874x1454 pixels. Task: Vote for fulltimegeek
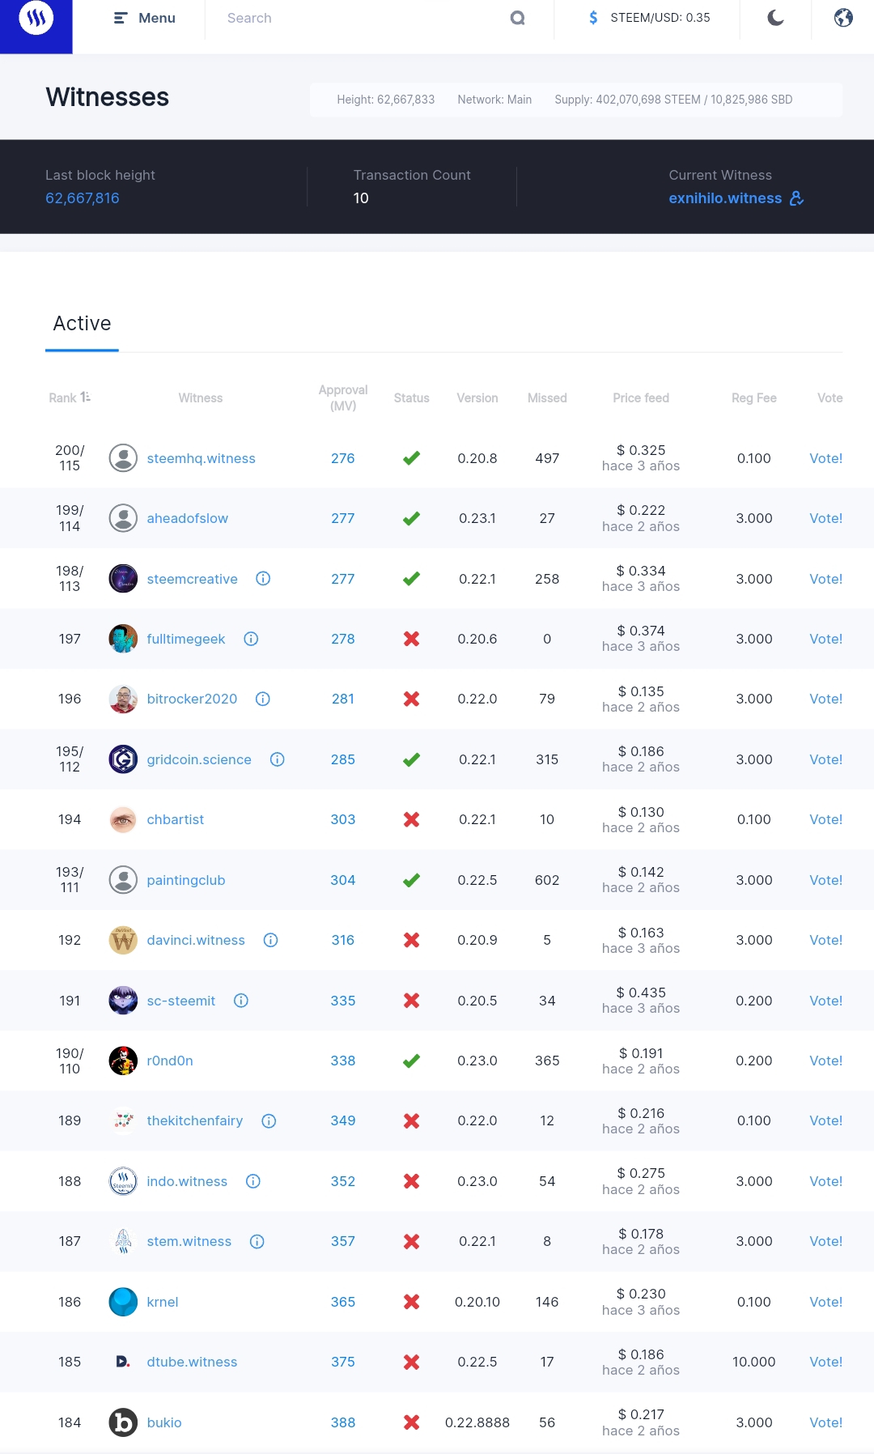pos(825,639)
